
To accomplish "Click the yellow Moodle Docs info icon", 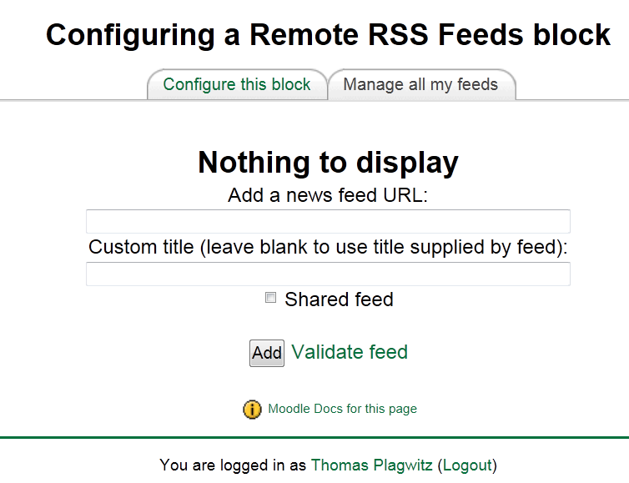I will pyautogui.click(x=252, y=410).
